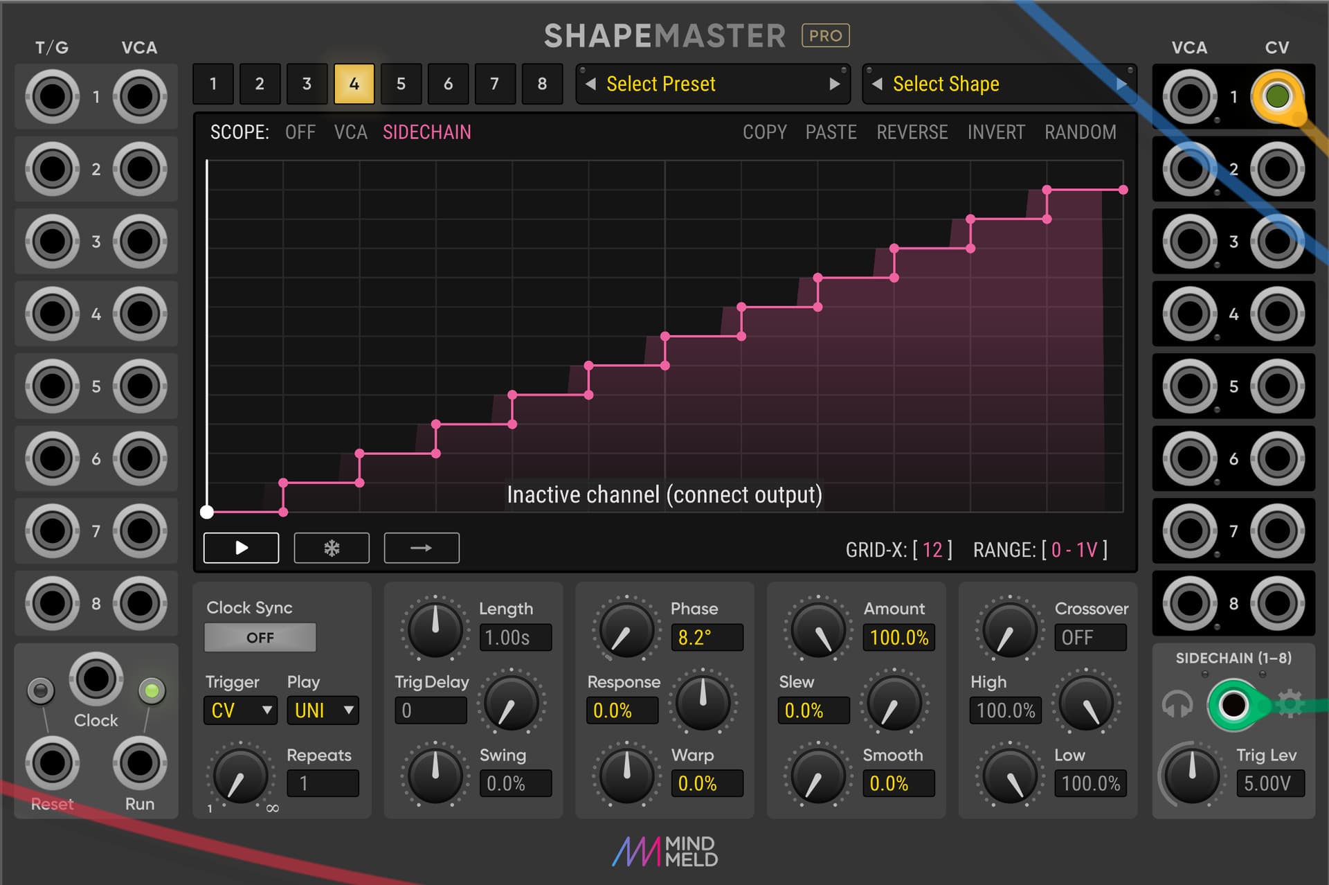Click the GRID-X value 12
1329x885 pixels.
tap(932, 550)
